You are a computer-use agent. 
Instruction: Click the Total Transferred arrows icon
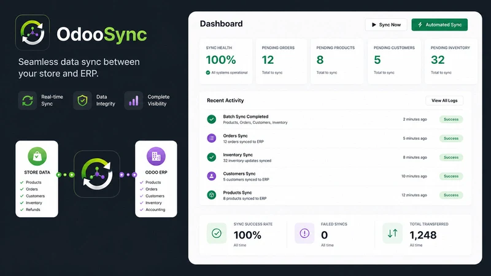coord(392,233)
